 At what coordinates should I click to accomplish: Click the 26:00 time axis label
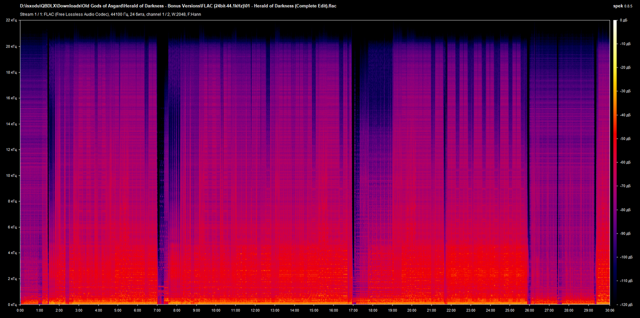[529, 311]
